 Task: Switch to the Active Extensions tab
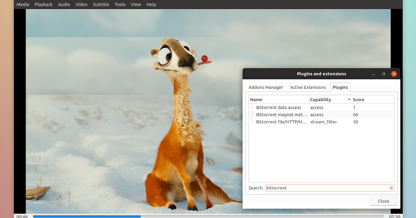coord(308,87)
